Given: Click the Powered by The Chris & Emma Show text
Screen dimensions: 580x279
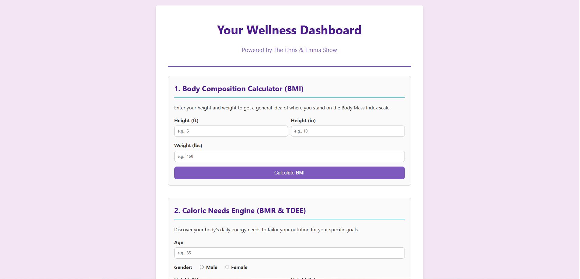Looking at the screenshot, I should (x=289, y=50).
